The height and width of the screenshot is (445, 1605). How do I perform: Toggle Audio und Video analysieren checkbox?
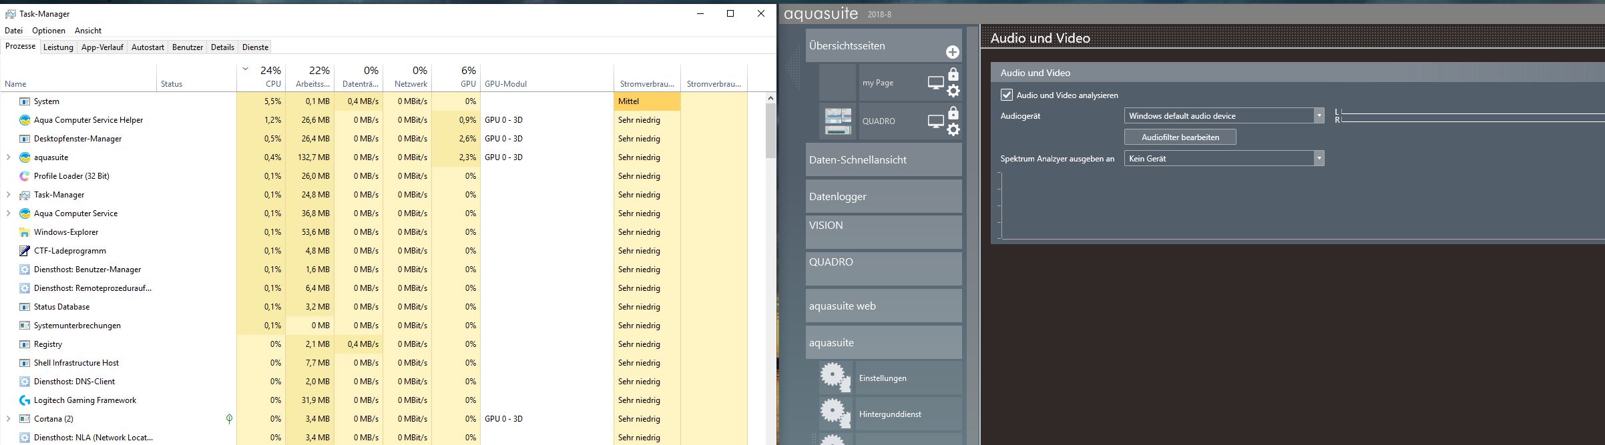click(1007, 95)
